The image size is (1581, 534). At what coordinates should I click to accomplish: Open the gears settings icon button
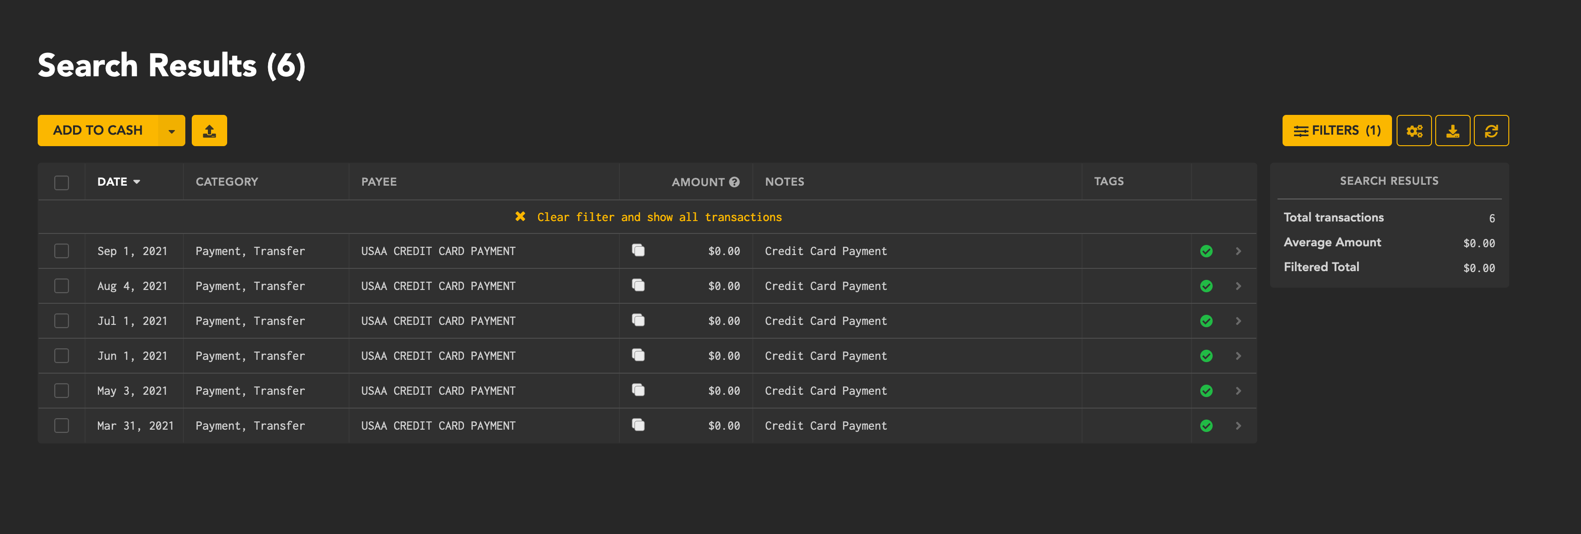(1414, 131)
